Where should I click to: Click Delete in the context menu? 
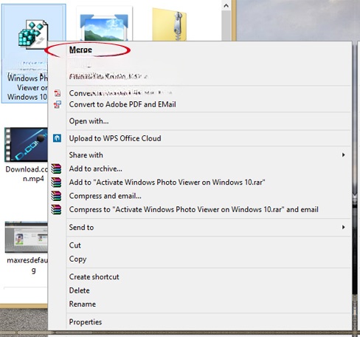(79, 290)
